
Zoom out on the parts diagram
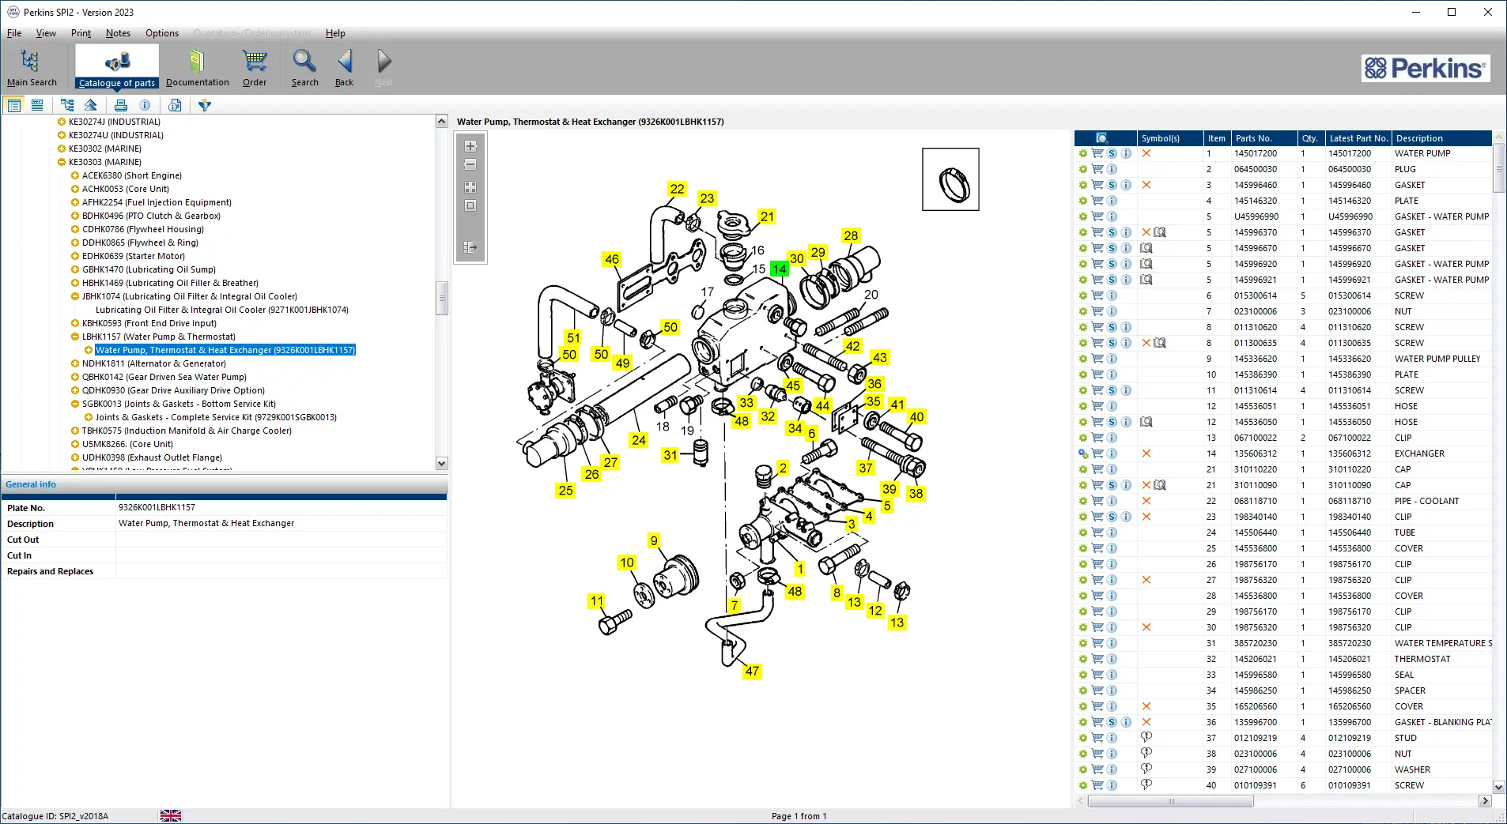point(470,165)
